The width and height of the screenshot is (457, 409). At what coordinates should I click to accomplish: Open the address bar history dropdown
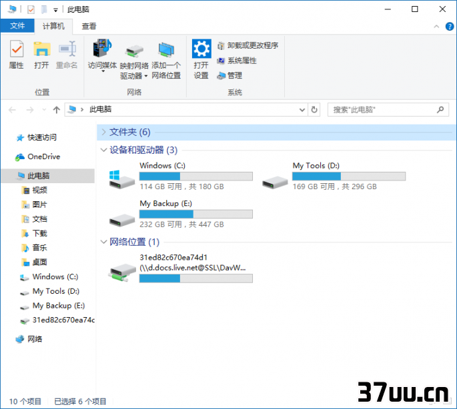point(302,110)
